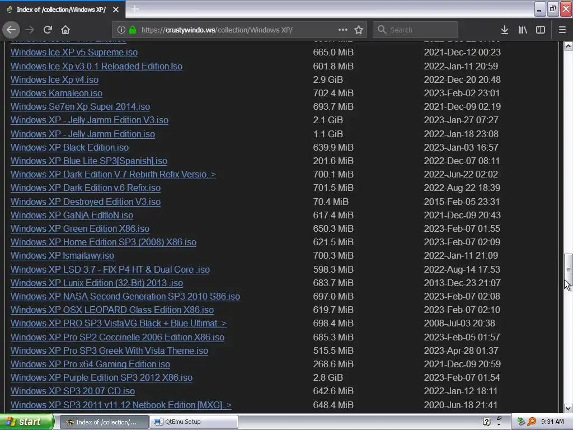Click the vertical scrollbar thumb
573x430 pixels.
(x=568, y=270)
